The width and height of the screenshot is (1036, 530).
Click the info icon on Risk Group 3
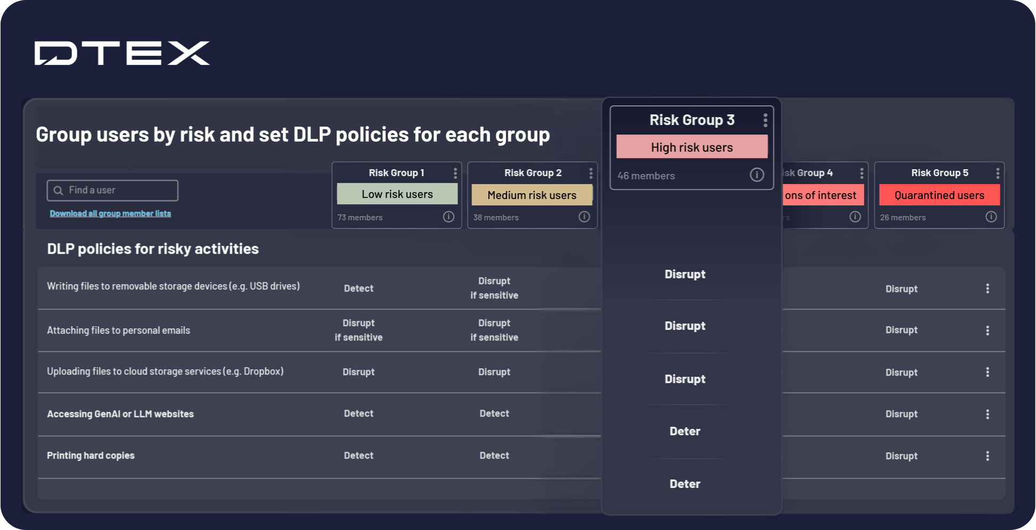(x=757, y=175)
